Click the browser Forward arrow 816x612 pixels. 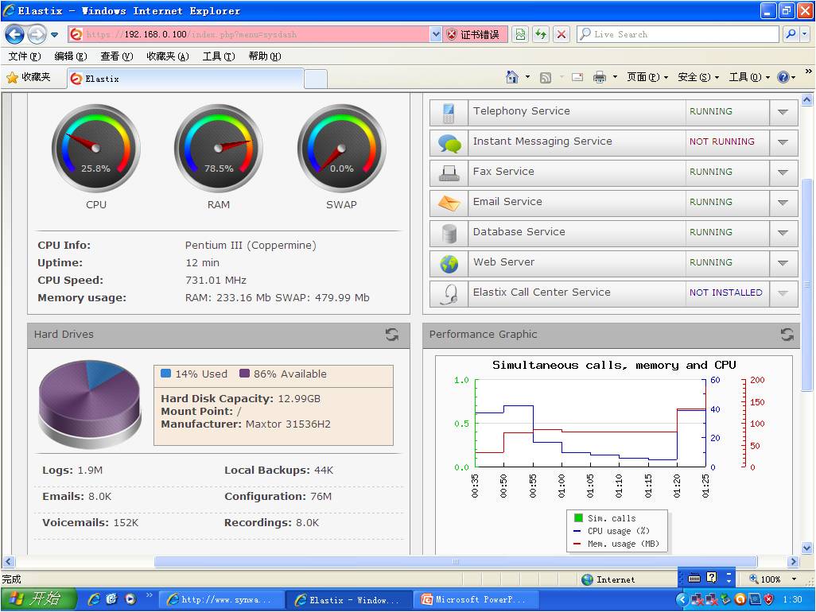click(x=37, y=34)
